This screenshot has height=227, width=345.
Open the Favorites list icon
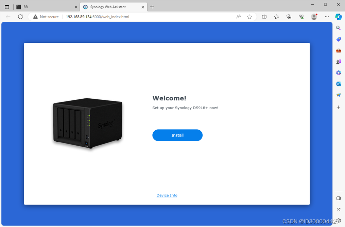277,17
